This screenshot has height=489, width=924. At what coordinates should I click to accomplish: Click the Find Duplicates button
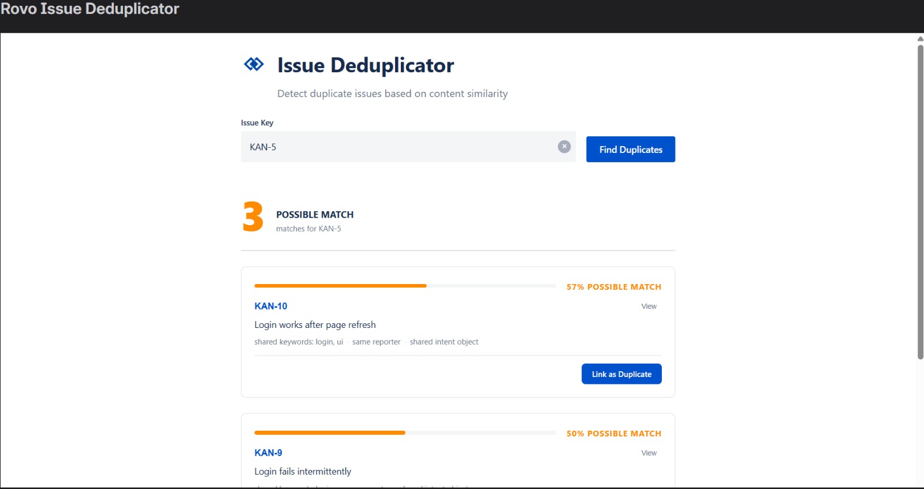tap(631, 150)
